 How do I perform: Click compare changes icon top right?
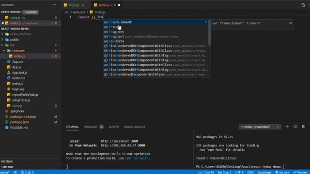pyautogui.click(x=303, y=5)
